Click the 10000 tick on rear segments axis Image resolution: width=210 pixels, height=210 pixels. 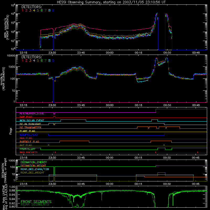11,56
